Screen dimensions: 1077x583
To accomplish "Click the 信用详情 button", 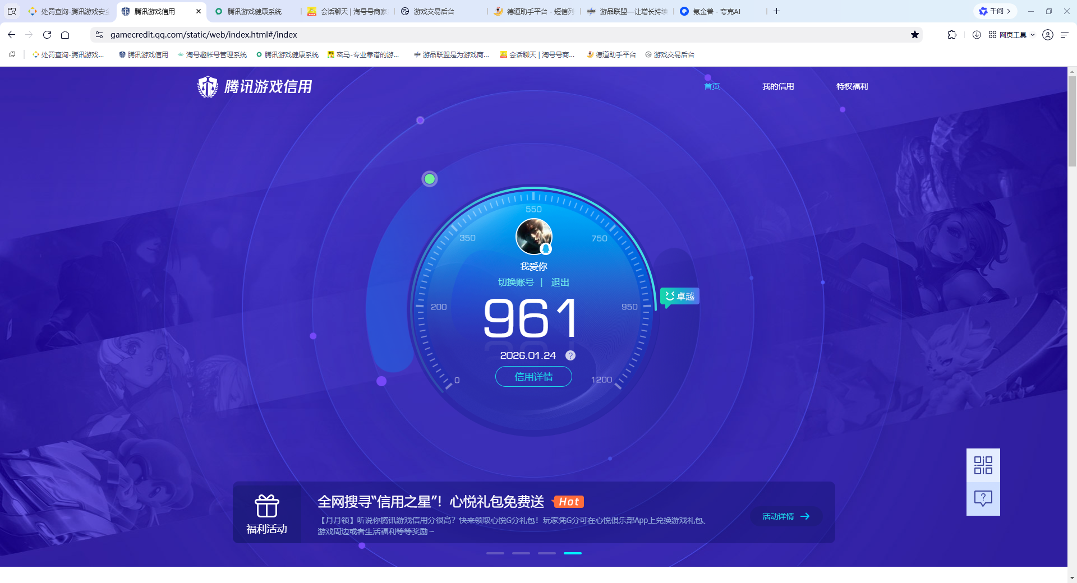I will (533, 376).
